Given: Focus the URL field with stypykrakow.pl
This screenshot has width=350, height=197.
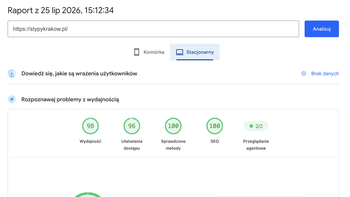Looking at the screenshot, I should click(x=153, y=29).
